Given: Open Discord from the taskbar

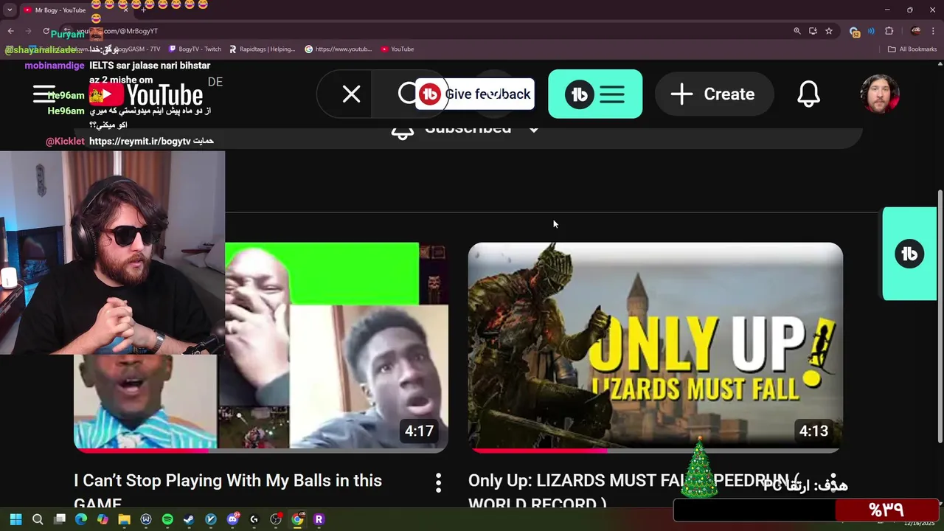Looking at the screenshot, I should coord(232,519).
